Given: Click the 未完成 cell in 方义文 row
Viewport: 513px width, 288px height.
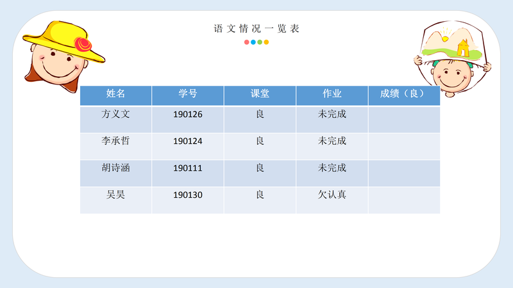Looking at the screenshot, I should point(332,119).
